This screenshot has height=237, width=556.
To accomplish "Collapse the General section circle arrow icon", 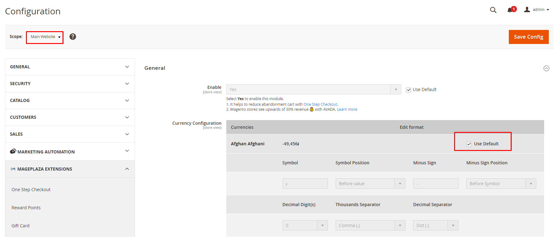I will pyautogui.click(x=546, y=68).
